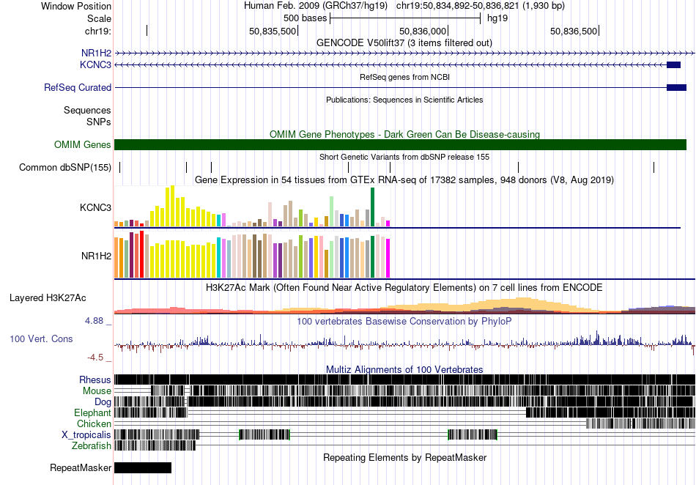The width and height of the screenshot is (696, 485).
Task: Click the NR1H2 gene label in GENCODE track
Action: tap(96, 53)
